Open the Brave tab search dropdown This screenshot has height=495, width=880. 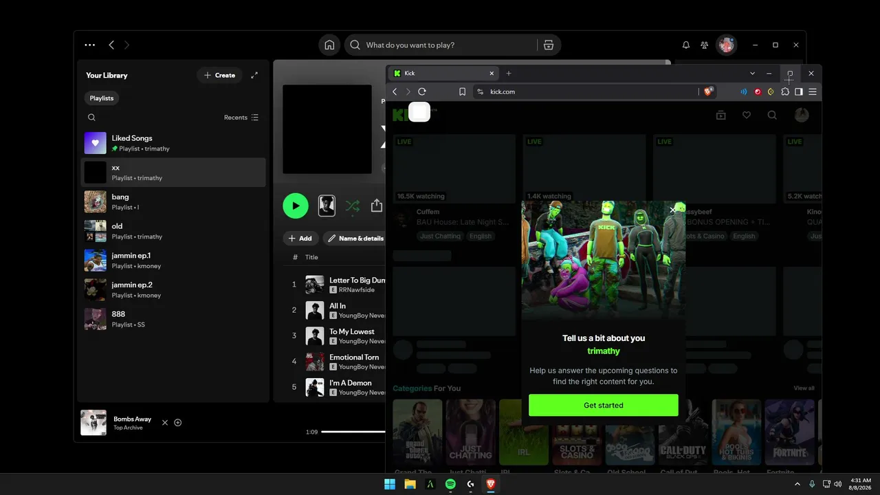click(x=753, y=74)
